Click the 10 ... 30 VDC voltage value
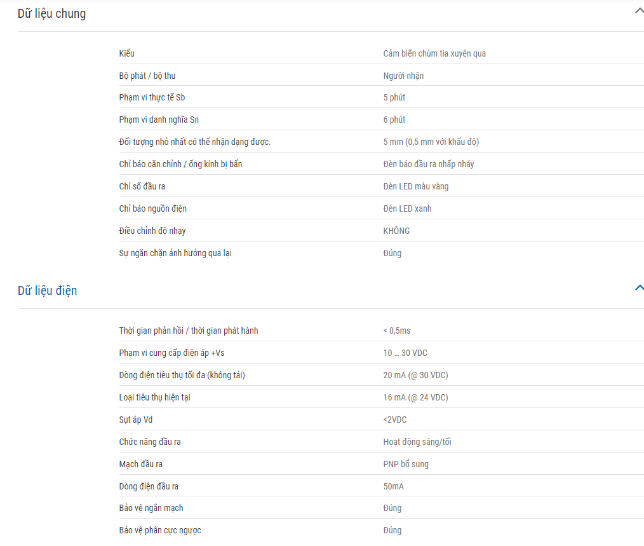 (x=405, y=353)
